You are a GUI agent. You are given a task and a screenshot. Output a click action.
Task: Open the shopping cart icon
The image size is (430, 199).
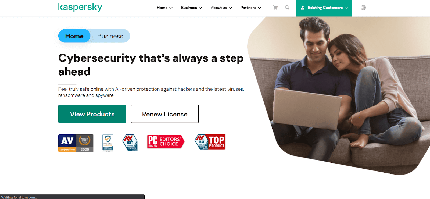[275, 8]
